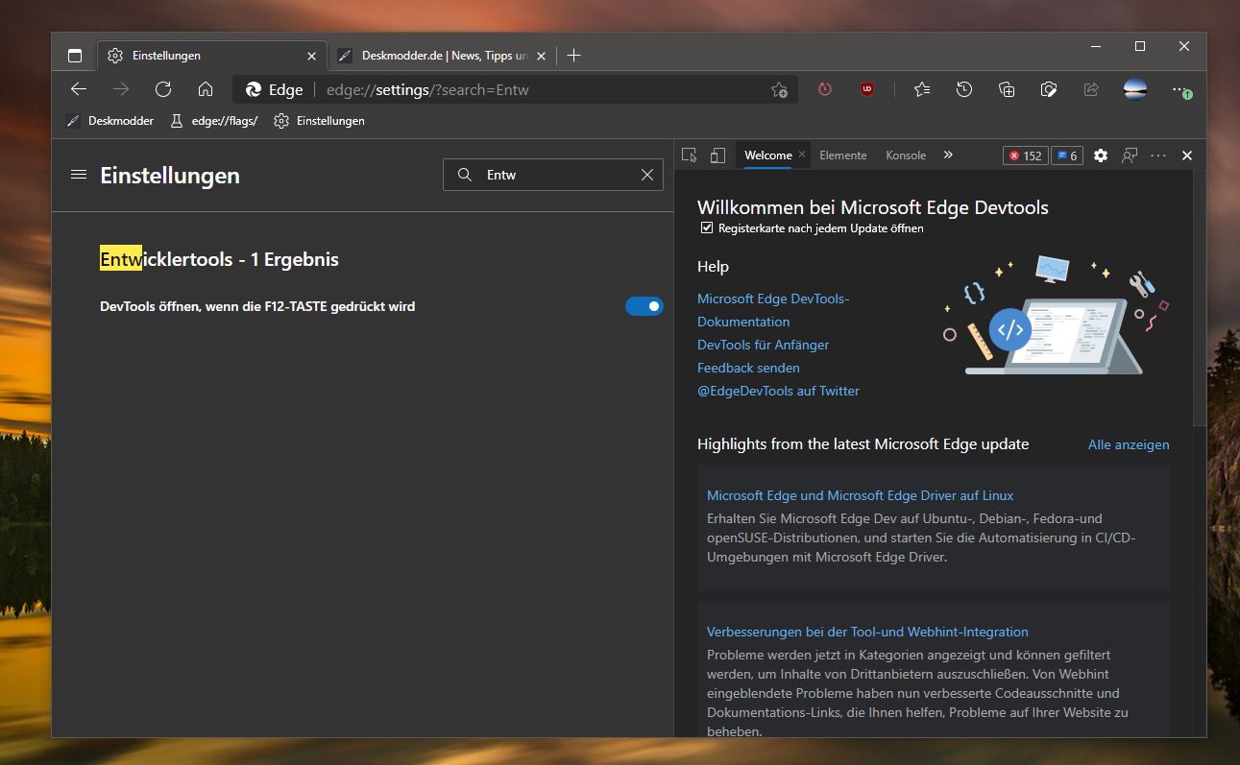Open the user profile avatar

click(1135, 89)
